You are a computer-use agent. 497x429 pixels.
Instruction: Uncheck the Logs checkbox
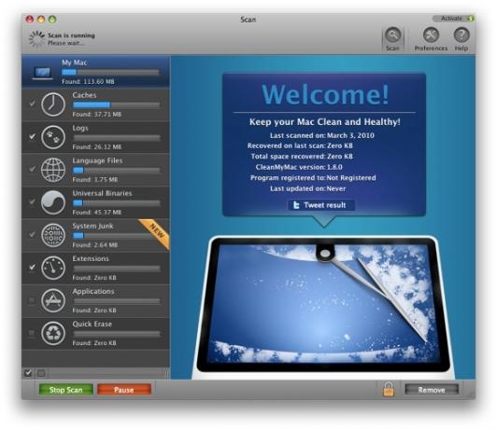32,136
